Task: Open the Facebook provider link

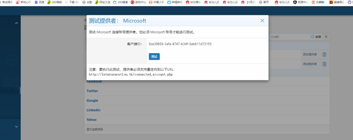Action: coord(94,81)
